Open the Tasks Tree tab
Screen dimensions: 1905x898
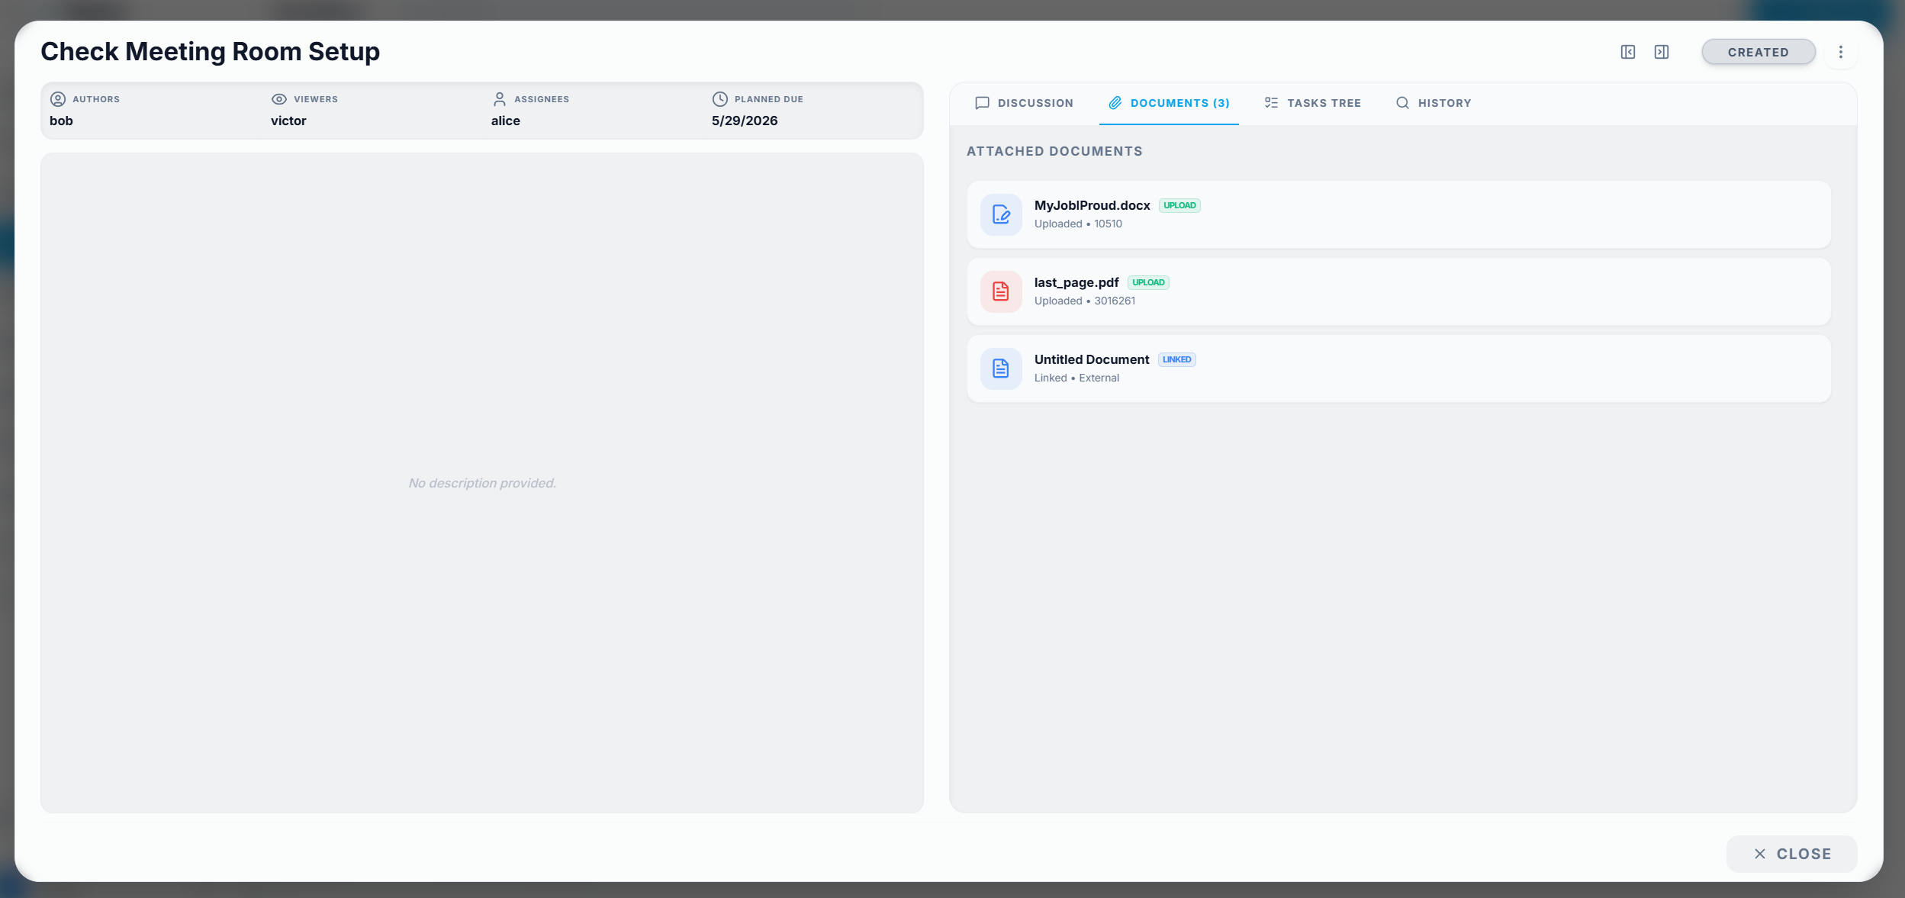[x=1313, y=103]
